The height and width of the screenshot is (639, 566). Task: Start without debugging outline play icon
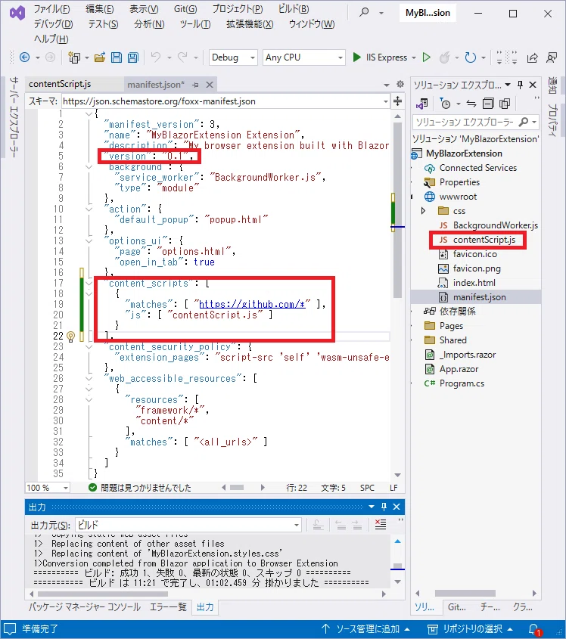coord(427,57)
